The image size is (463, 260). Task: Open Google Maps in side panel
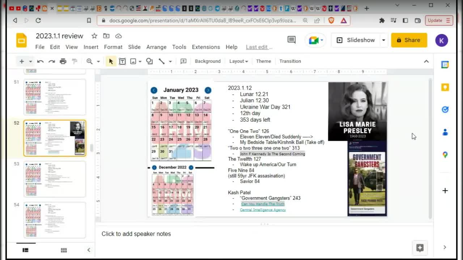pos(445,155)
